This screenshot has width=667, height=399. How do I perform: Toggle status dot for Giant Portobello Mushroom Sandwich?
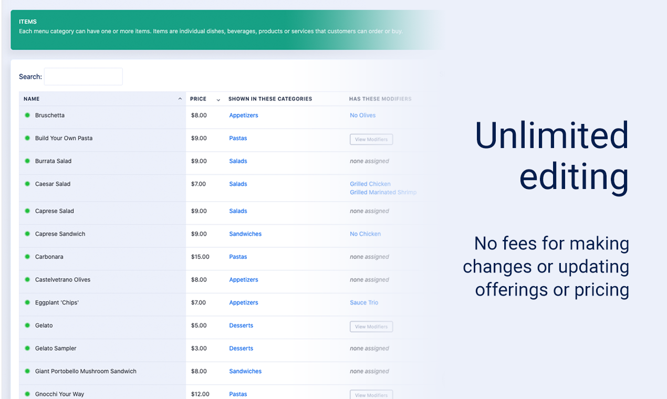coord(27,371)
